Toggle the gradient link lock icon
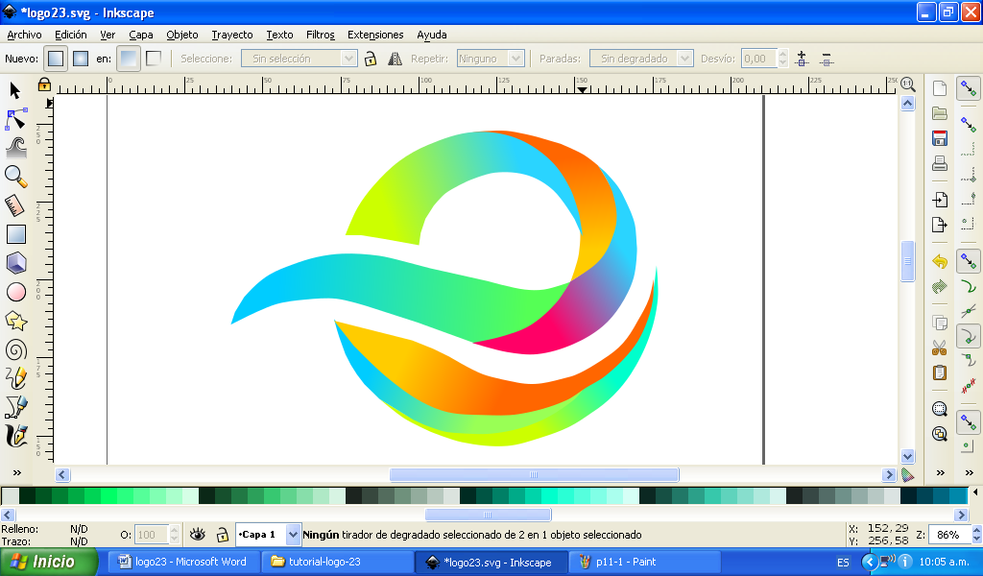 370,59
